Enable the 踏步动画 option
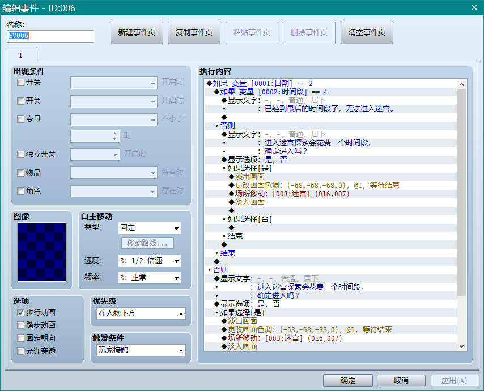The height and width of the screenshot is (391, 484). tap(20, 325)
